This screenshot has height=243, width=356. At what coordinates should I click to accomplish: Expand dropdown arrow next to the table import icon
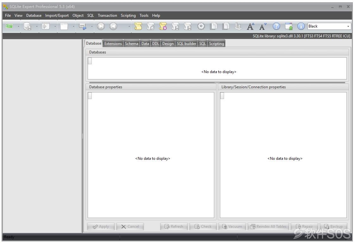[x=55, y=27]
